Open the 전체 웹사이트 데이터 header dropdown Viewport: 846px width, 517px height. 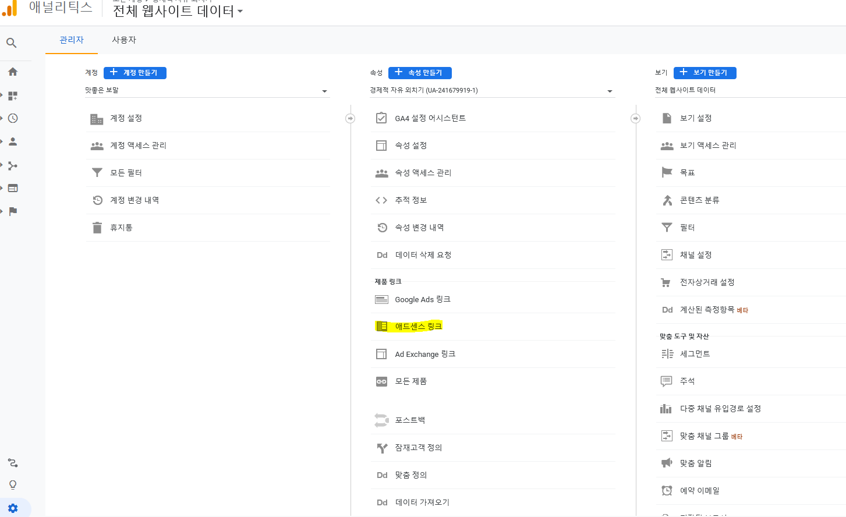click(x=178, y=11)
